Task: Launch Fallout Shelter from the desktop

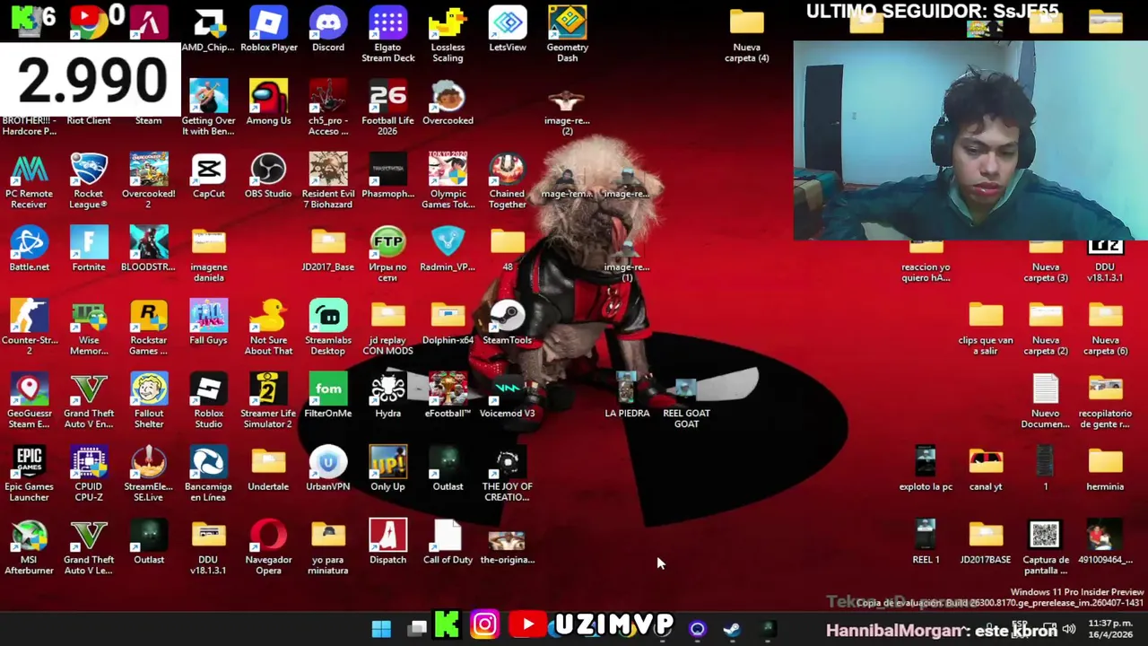Action: (149, 402)
